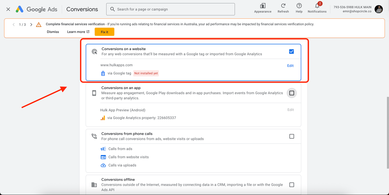Screen dimensions: 389x195
Task: Check the Conversions on an app checkbox
Action: [292, 93]
